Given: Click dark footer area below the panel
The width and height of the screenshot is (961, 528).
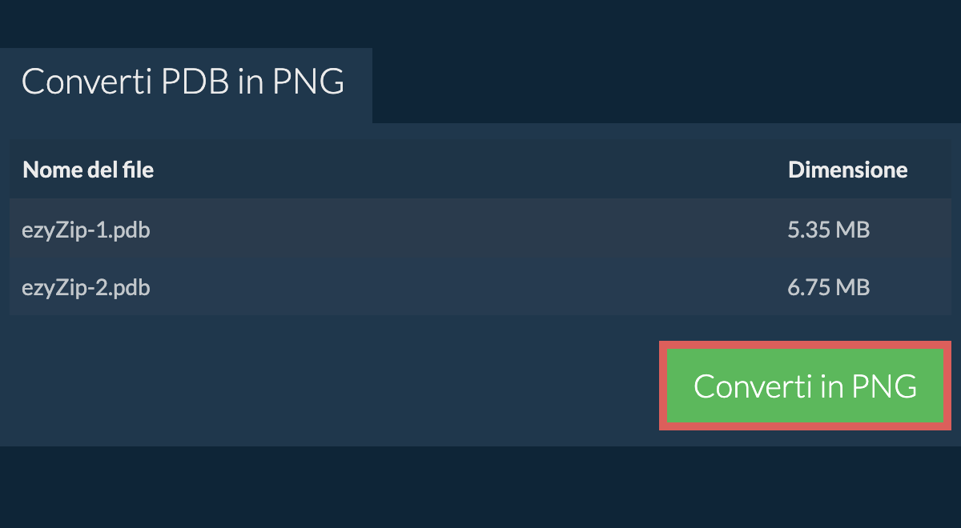Looking at the screenshot, I should 480,488.
